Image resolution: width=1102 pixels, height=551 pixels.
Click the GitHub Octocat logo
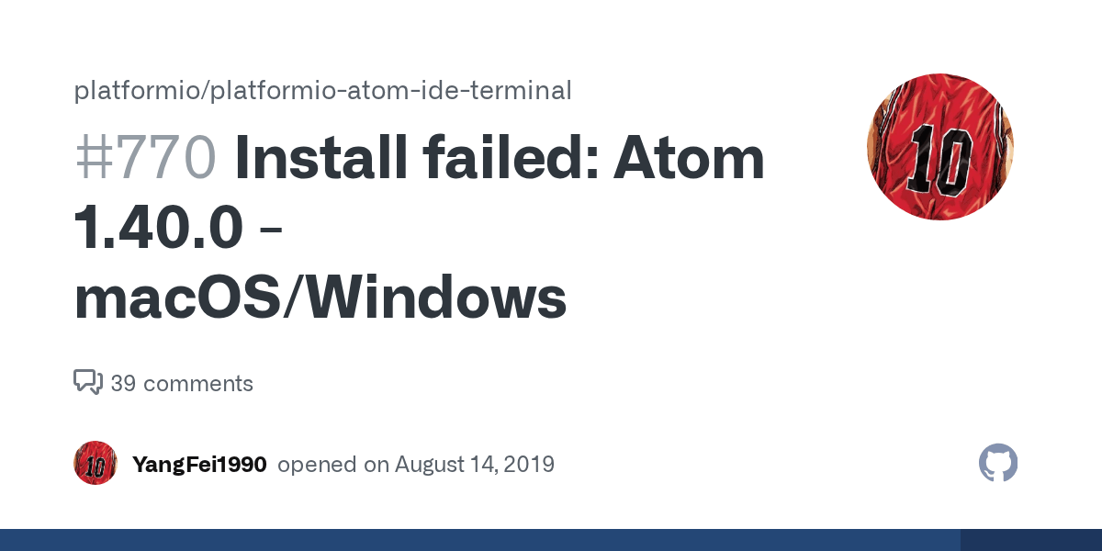(998, 464)
